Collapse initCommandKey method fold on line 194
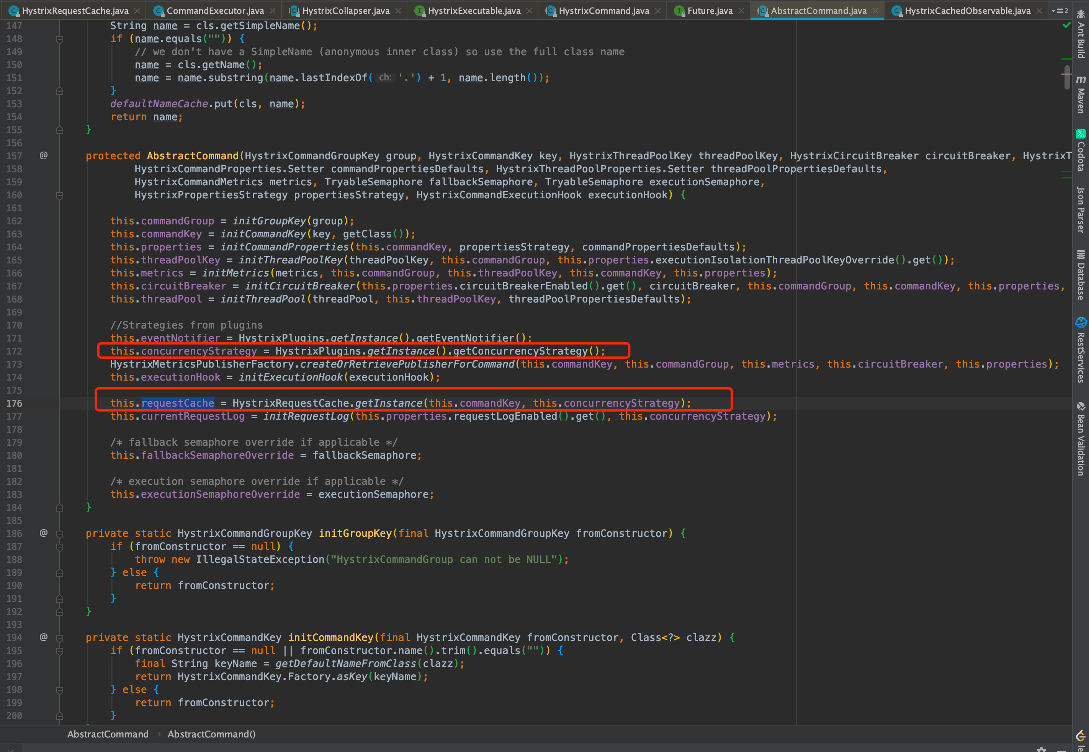1089x752 pixels. [x=60, y=638]
